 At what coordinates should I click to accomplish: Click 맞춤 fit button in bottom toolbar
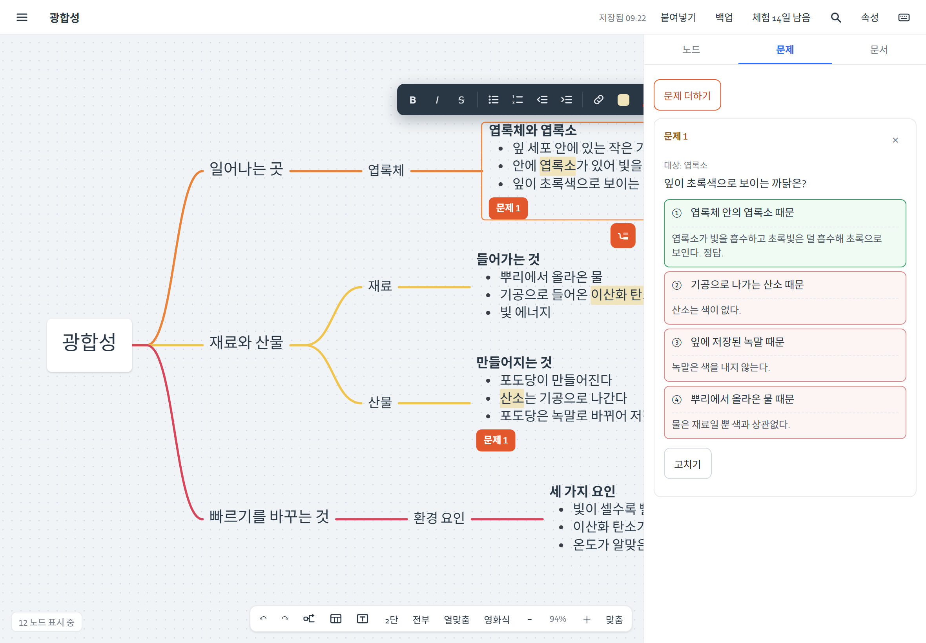614,619
